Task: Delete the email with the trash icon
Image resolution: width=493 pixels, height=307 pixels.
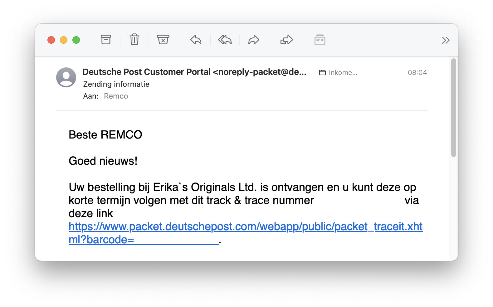Action: (x=134, y=40)
